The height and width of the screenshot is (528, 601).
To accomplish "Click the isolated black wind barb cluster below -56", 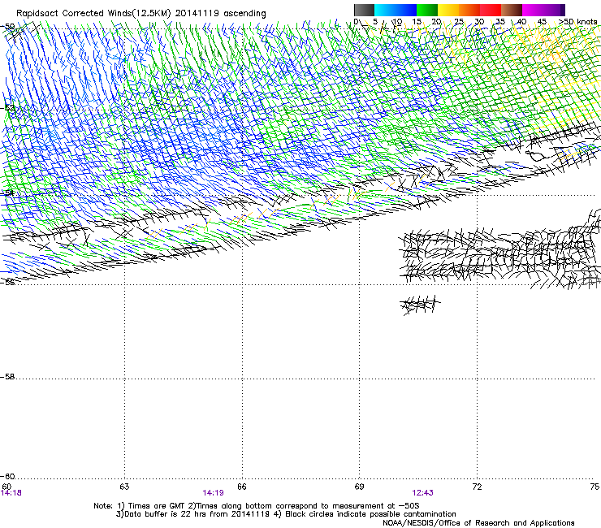I will pyautogui.click(x=420, y=305).
